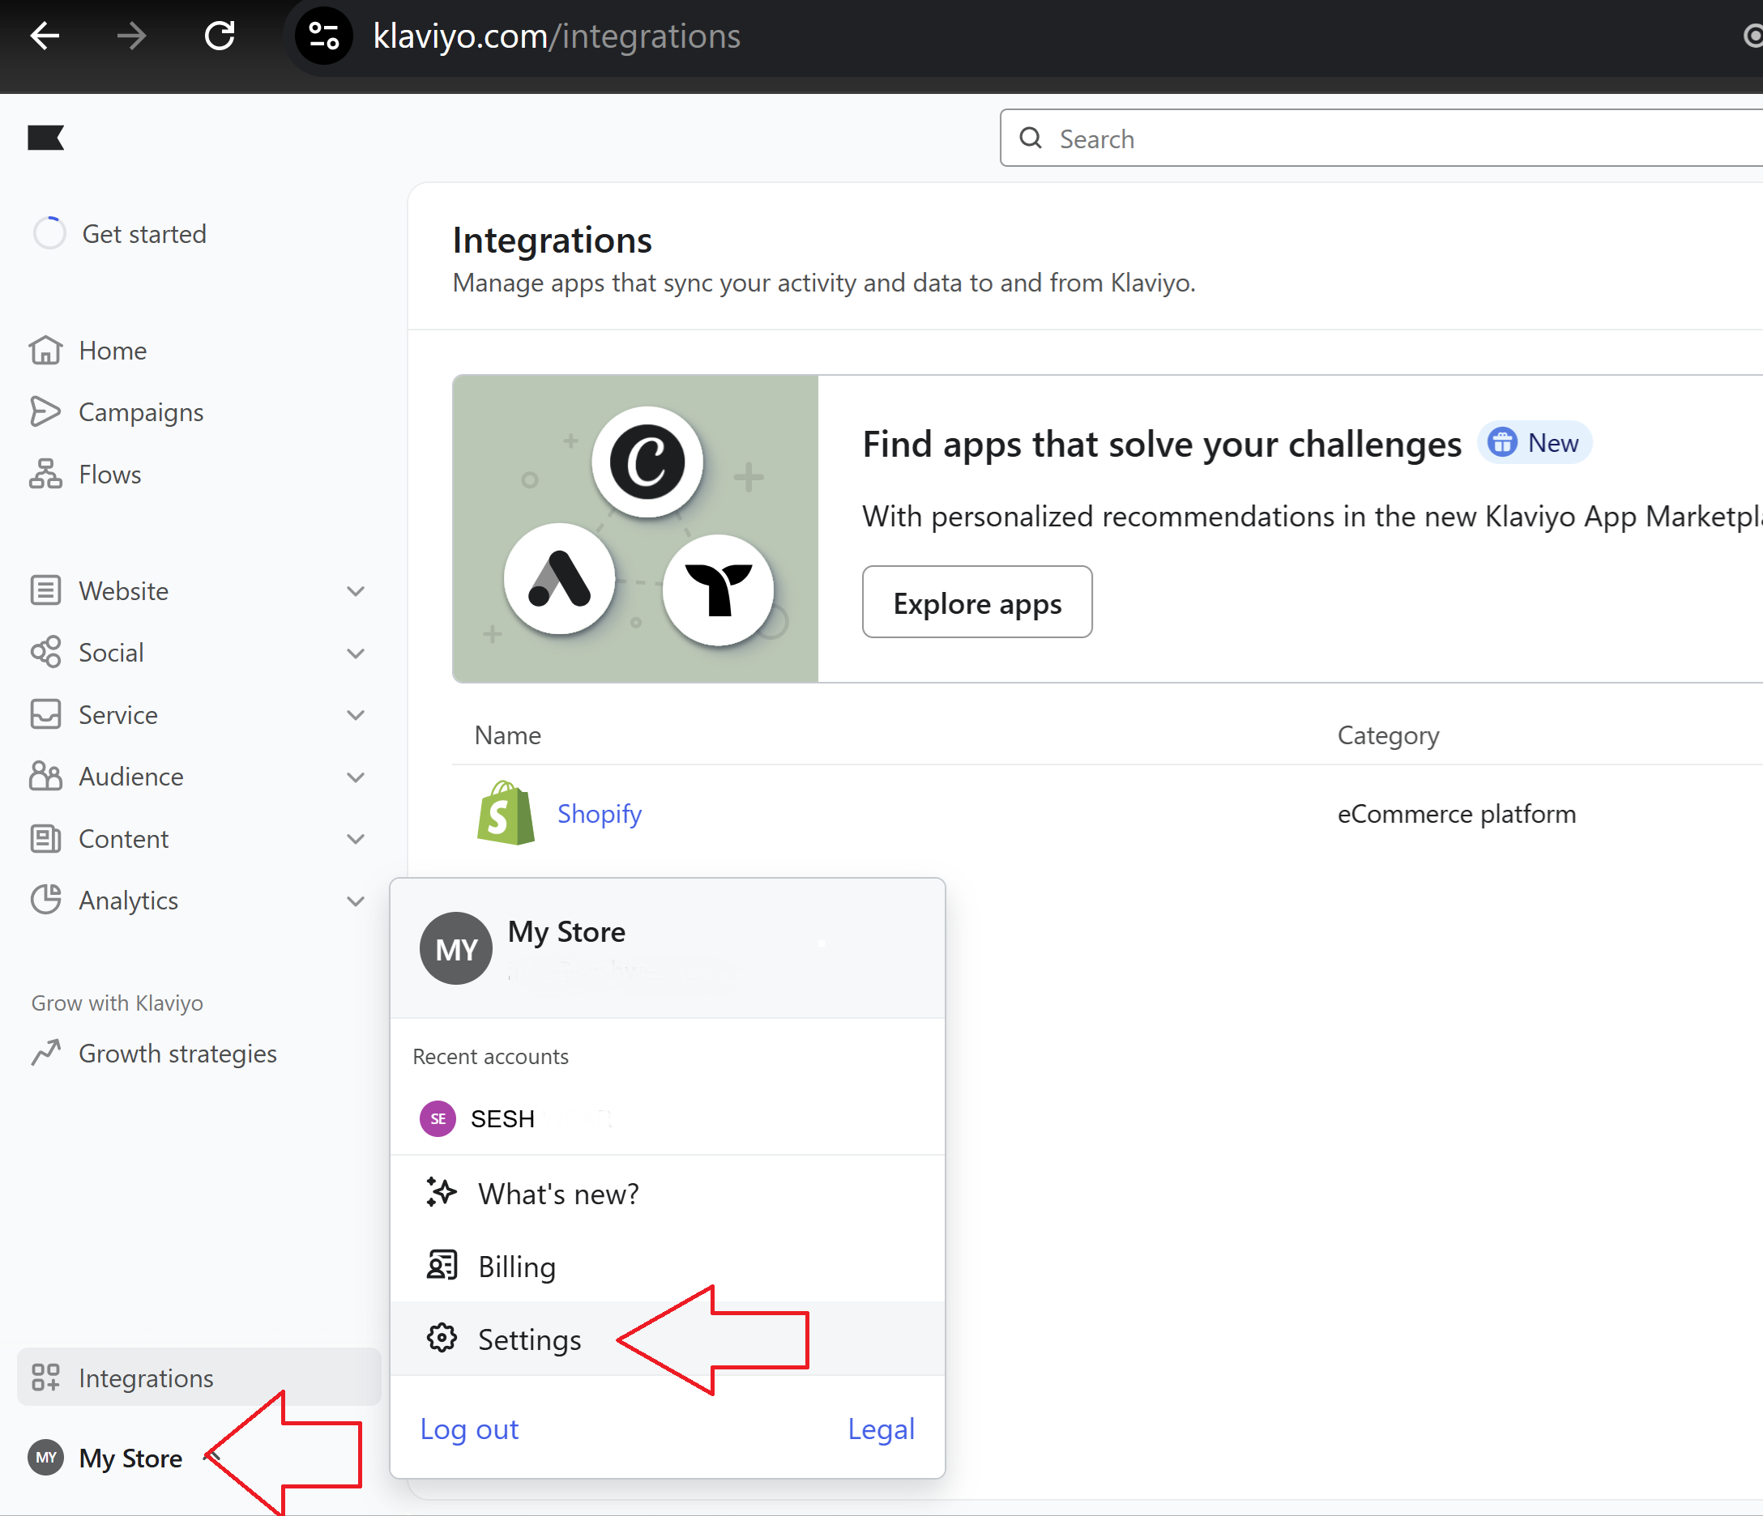Click the Home house icon in sidebar
This screenshot has height=1516, width=1763.
(x=45, y=351)
